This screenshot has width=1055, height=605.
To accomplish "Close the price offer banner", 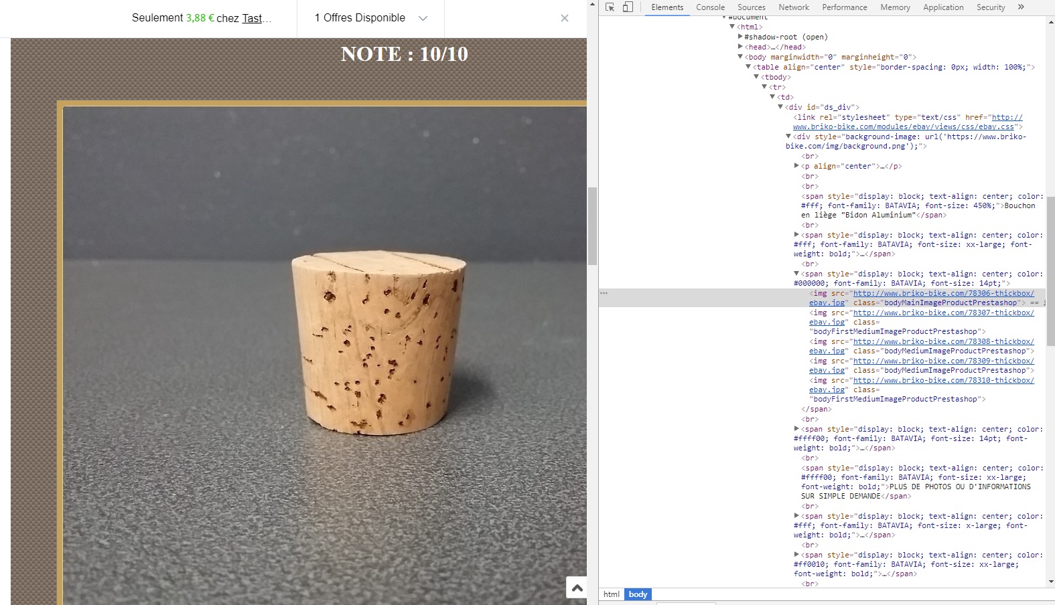I will pyautogui.click(x=565, y=18).
